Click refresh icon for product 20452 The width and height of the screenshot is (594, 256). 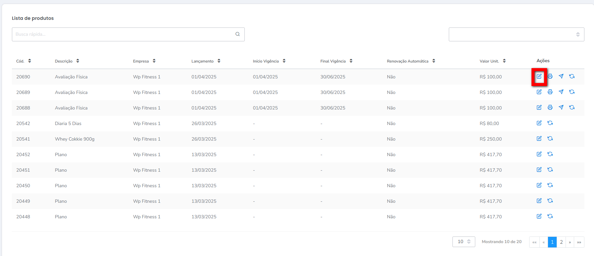(x=550, y=154)
